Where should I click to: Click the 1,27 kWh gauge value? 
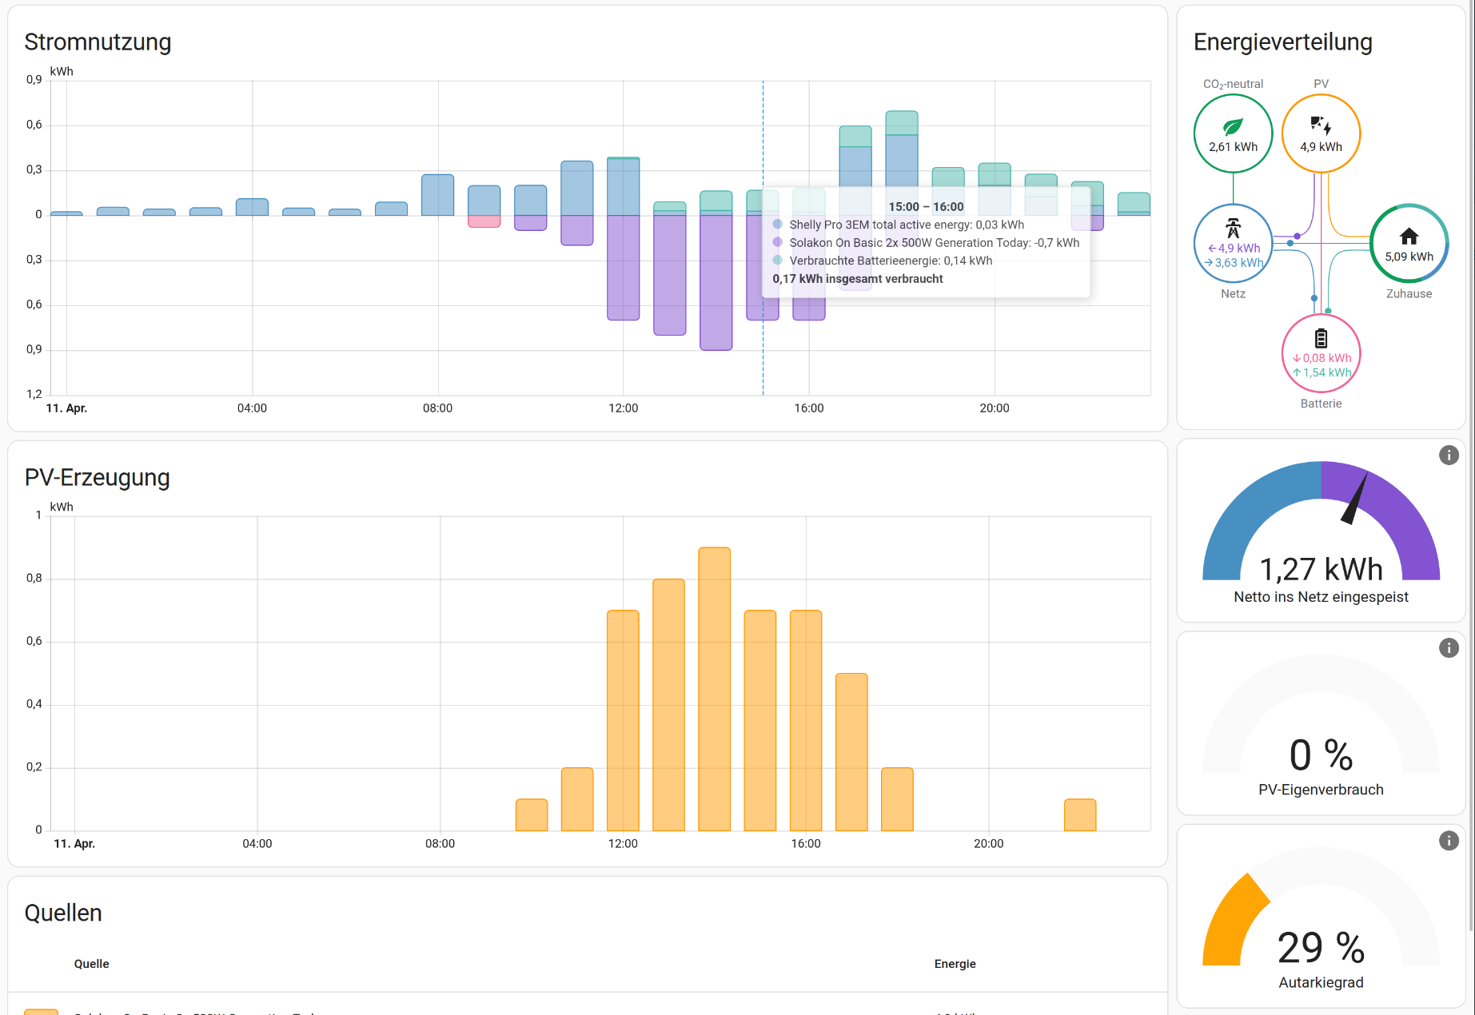click(1321, 569)
